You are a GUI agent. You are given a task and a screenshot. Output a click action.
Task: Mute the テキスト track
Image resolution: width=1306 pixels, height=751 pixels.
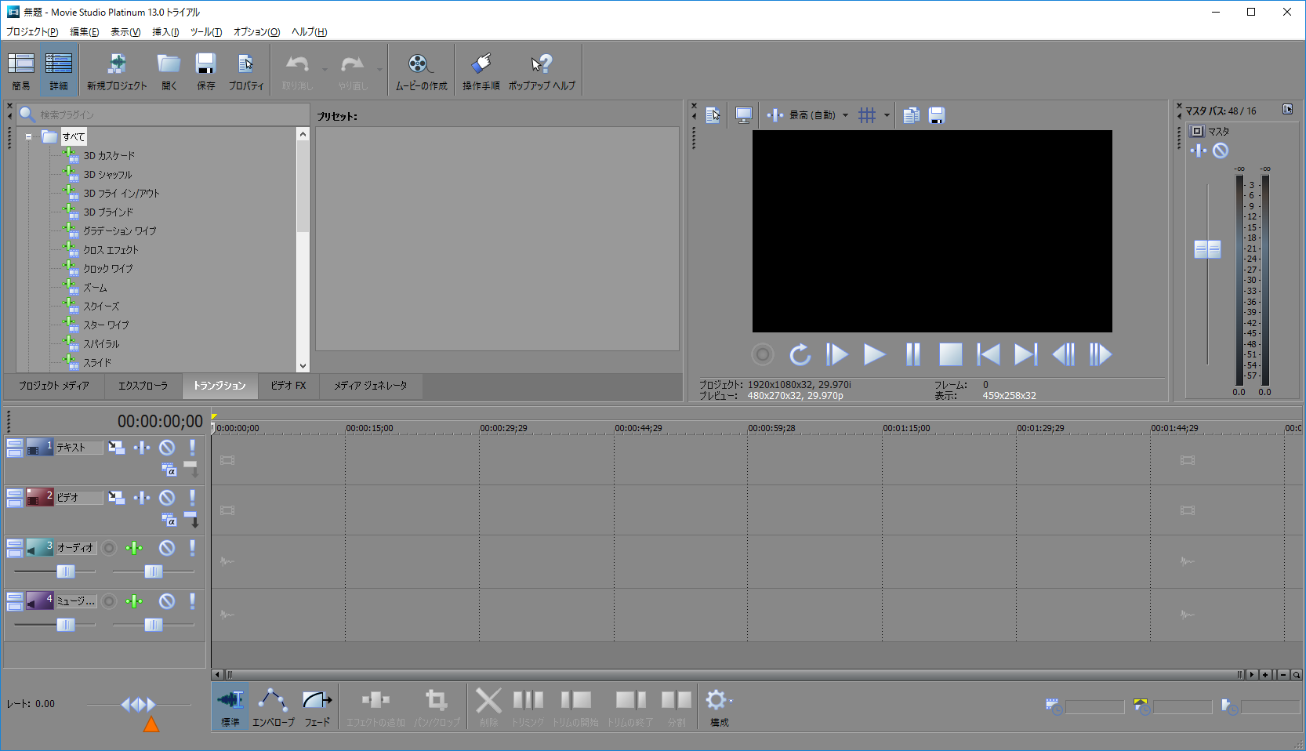pos(167,448)
